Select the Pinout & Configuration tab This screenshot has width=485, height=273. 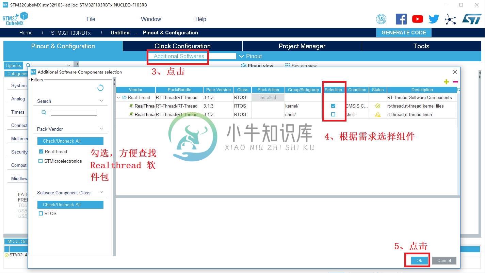click(63, 46)
